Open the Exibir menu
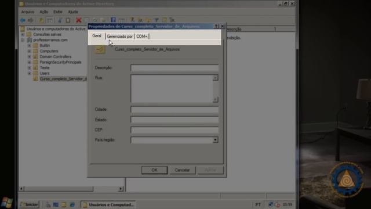Screen dimensions: 371x209 [58, 12]
